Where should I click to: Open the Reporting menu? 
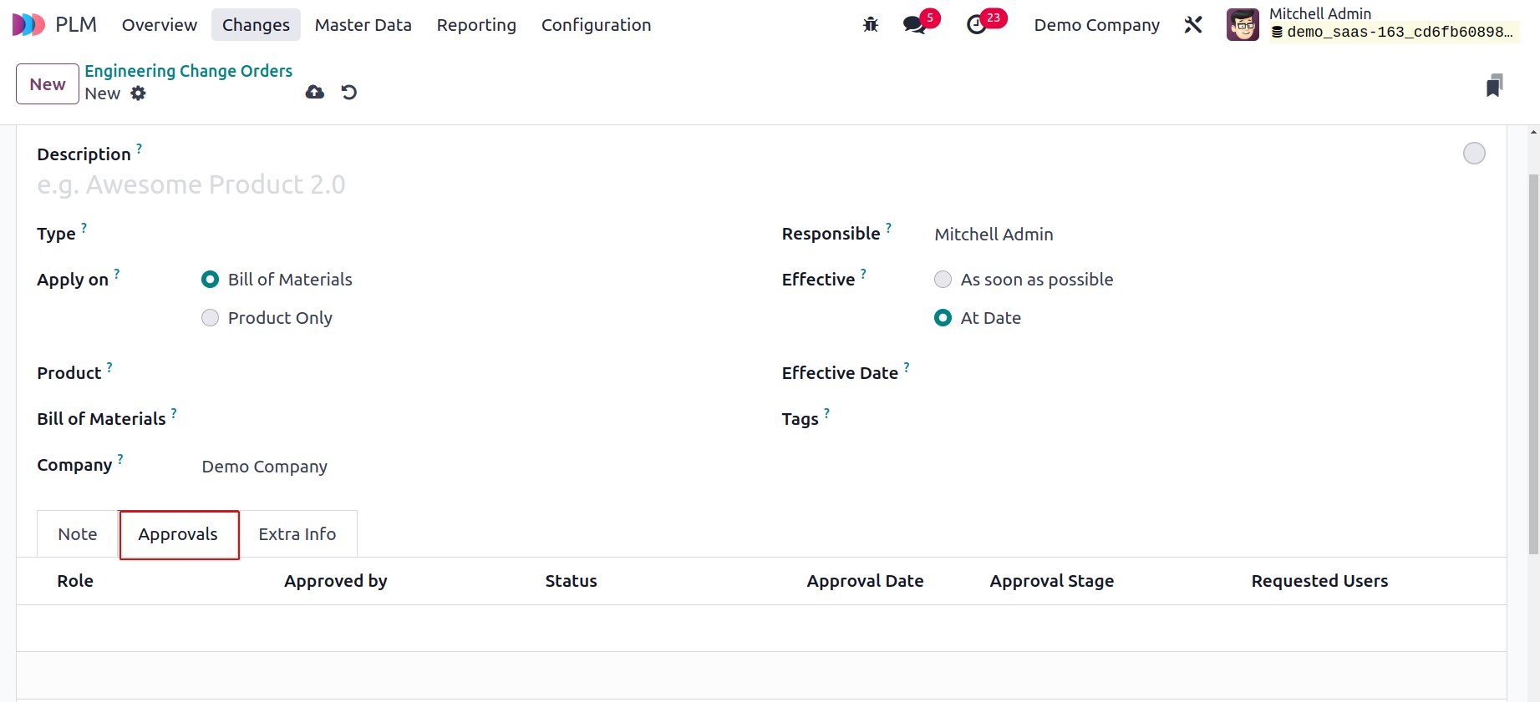pos(476,25)
